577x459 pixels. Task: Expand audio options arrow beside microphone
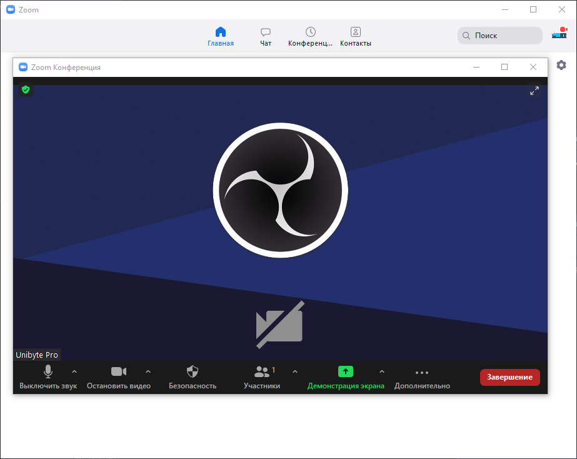coord(74,371)
